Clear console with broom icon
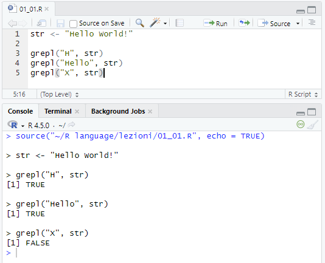 pyautogui.click(x=312, y=125)
